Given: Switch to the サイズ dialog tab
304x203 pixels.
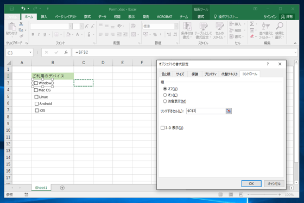Looking at the screenshot, I should point(180,74).
